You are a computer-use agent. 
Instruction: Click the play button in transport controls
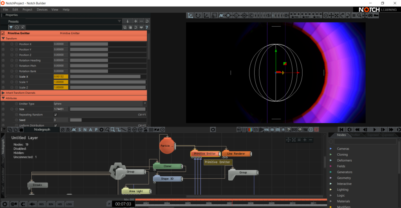pos(374,130)
